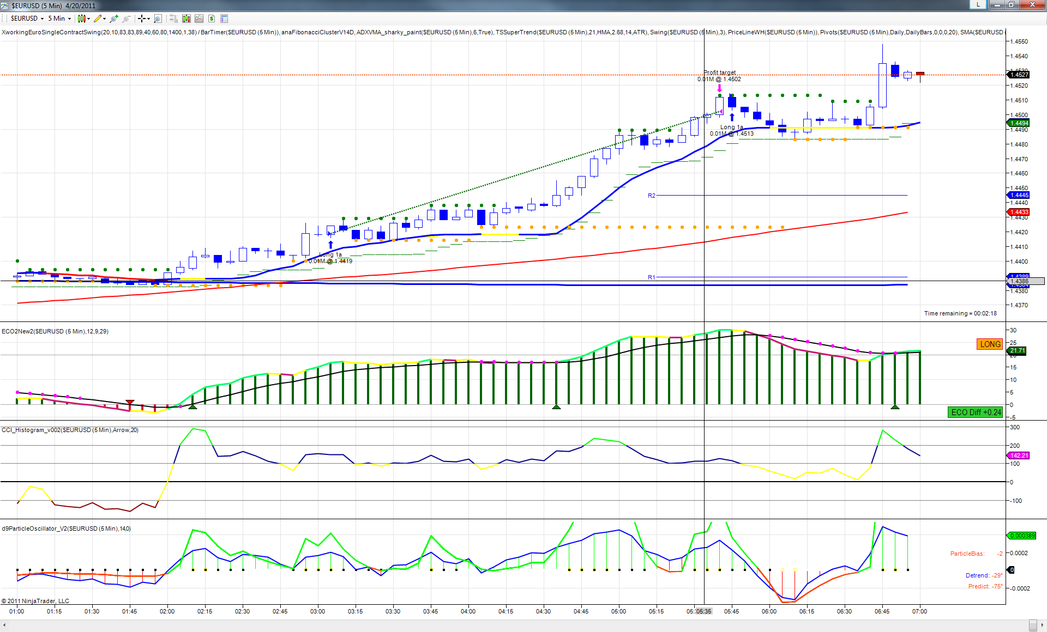Click the R2 pivot level label
1047x632 pixels.
pyautogui.click(x=652, y=196)
